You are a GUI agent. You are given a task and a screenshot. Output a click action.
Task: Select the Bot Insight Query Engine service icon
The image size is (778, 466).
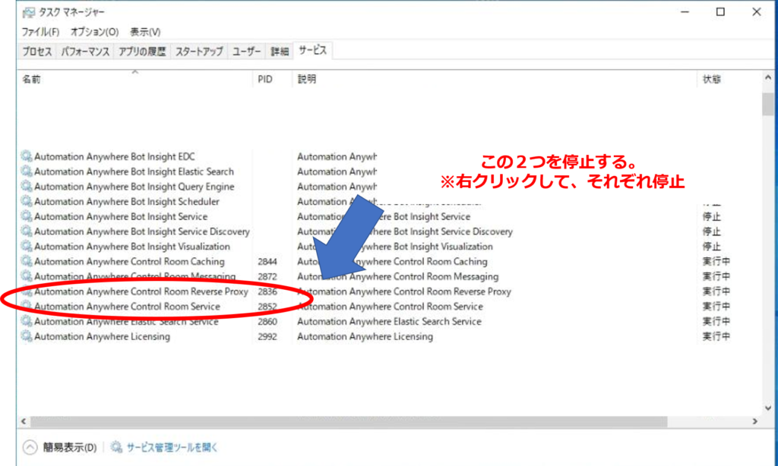27,187
